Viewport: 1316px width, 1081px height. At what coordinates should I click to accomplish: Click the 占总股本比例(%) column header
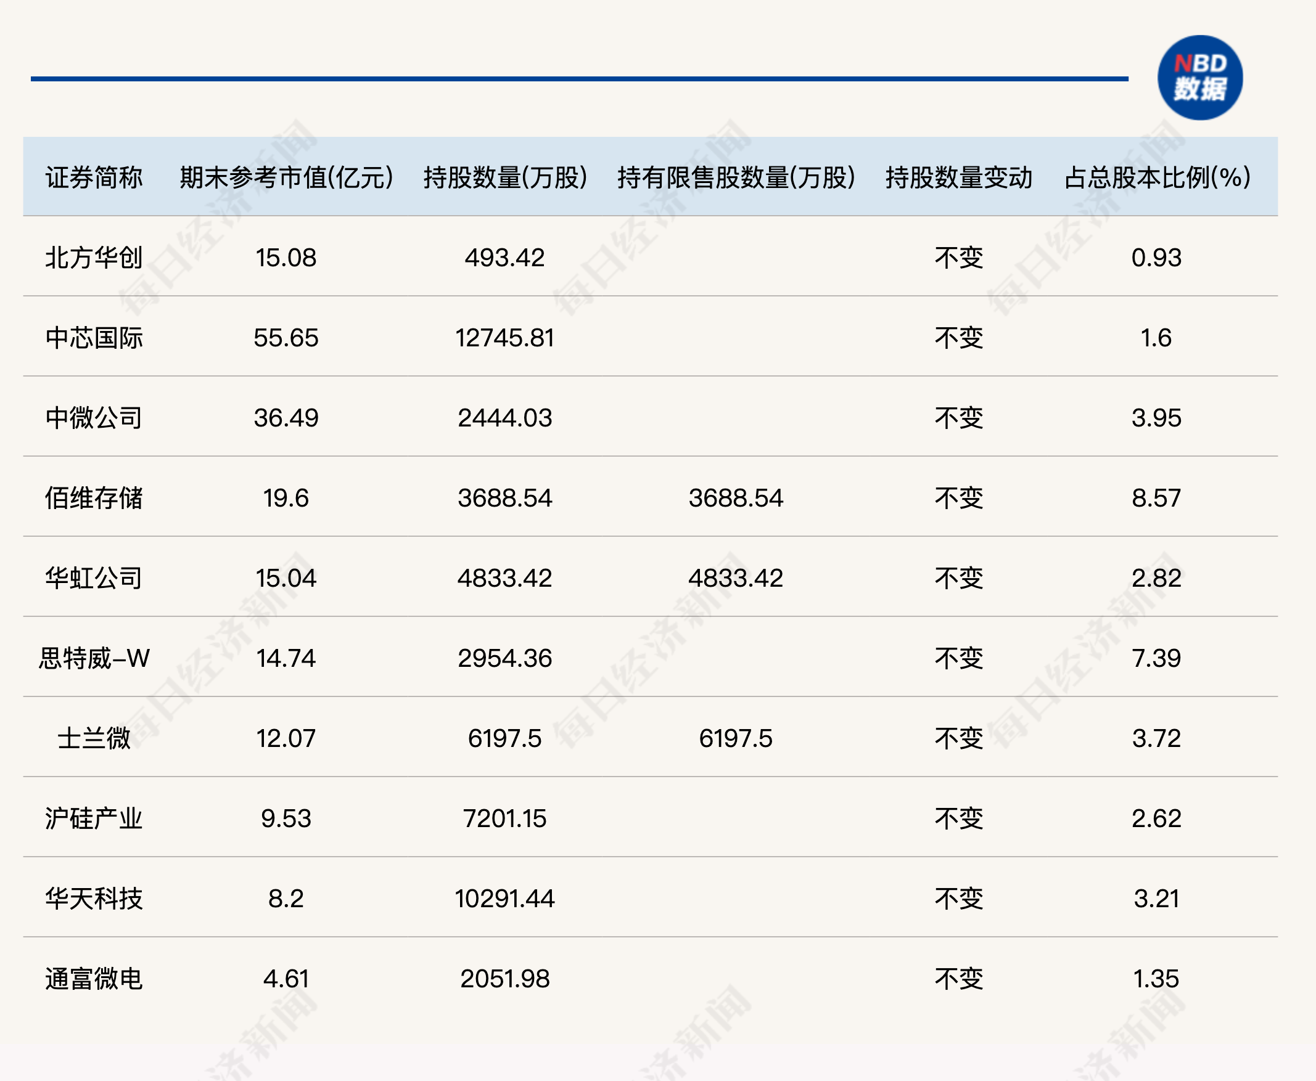[x=1156, y=177]
